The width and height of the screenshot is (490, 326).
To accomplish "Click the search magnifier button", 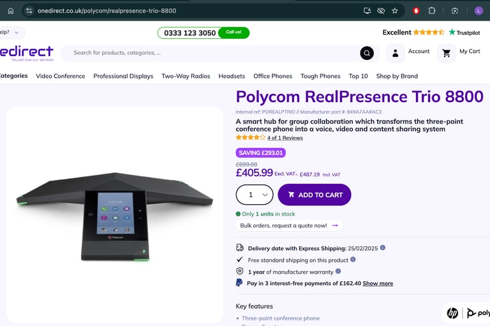I will (367, 53).
